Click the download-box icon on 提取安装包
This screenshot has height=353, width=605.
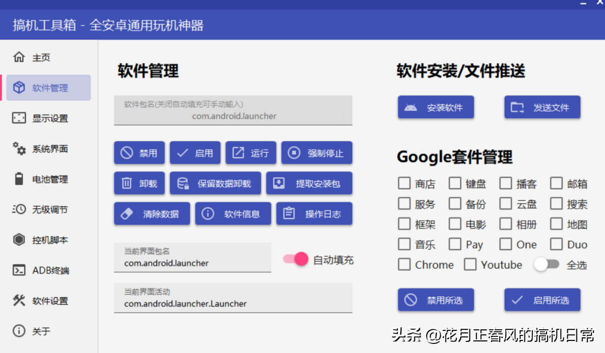[279, 184]
